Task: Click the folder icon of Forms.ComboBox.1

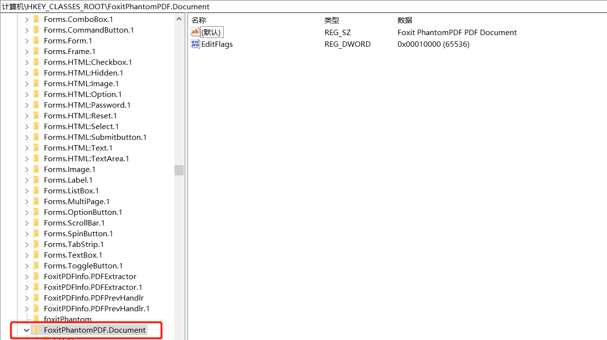Action: pos(36,19)
